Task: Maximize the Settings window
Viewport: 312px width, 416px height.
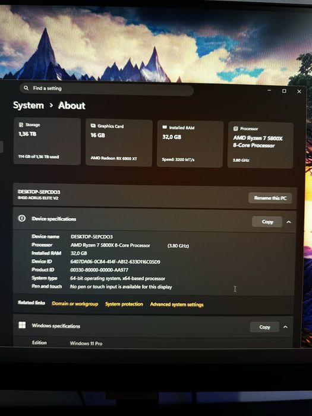Action: (284, 91)
